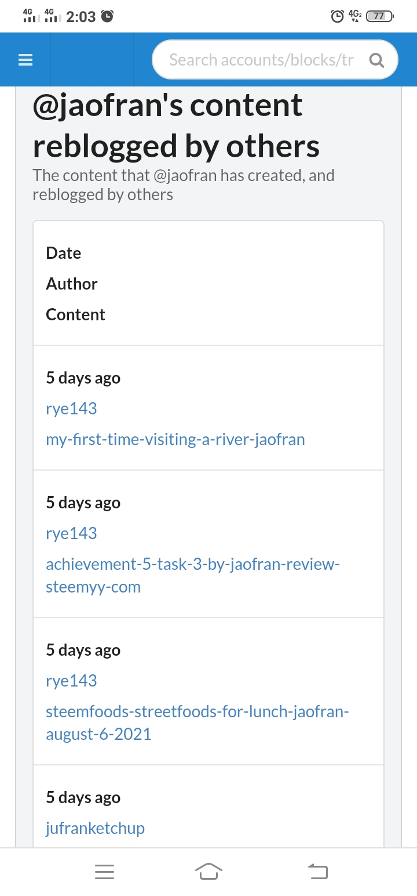
Task: Click the Author column header
Action: (72, 284)
